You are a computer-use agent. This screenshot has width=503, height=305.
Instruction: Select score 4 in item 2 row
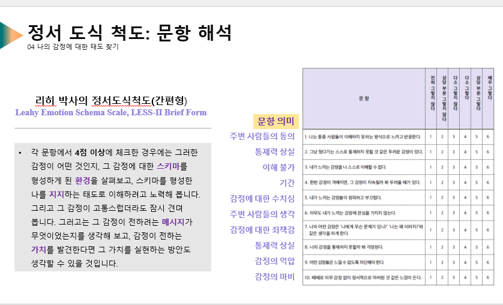[465, 152]
